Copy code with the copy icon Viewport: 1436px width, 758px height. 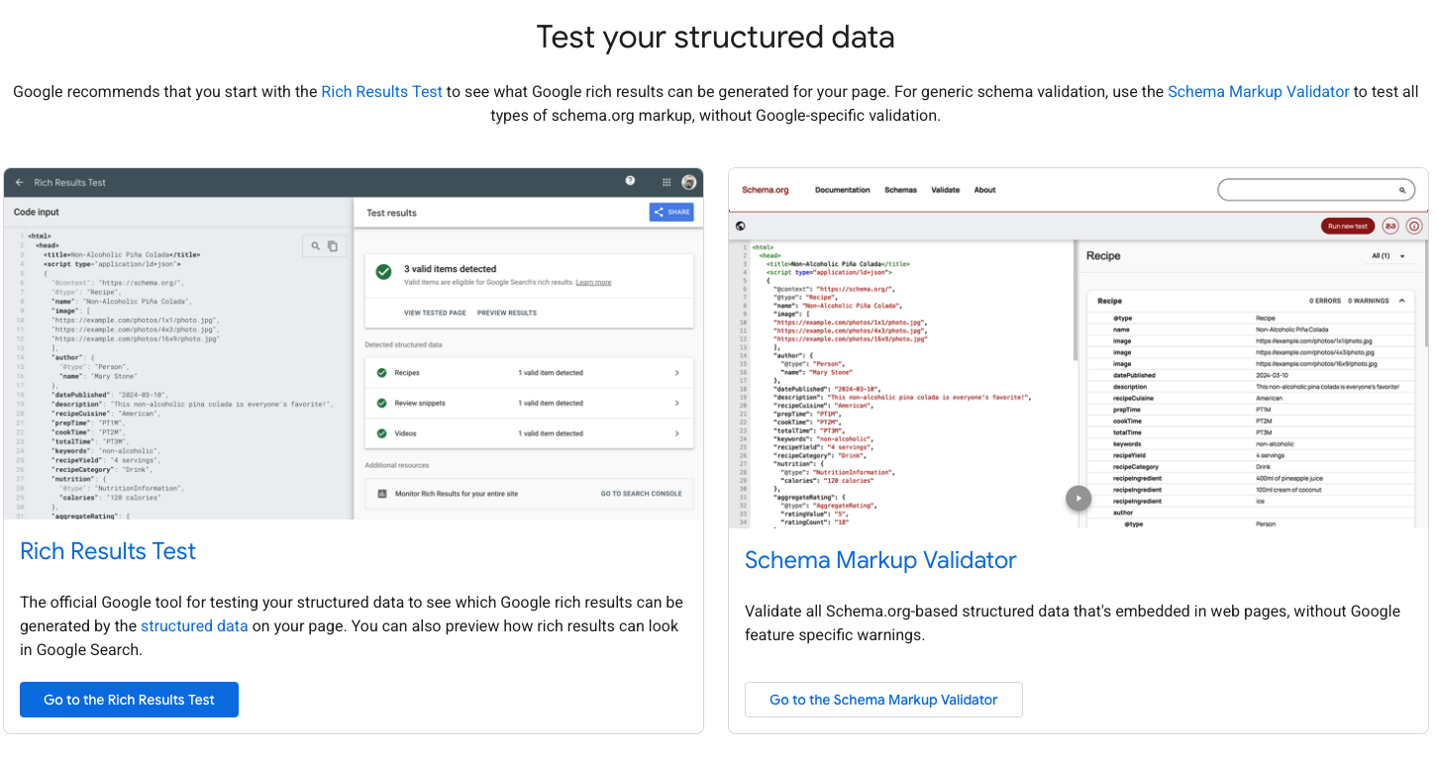tap(333, 246)
